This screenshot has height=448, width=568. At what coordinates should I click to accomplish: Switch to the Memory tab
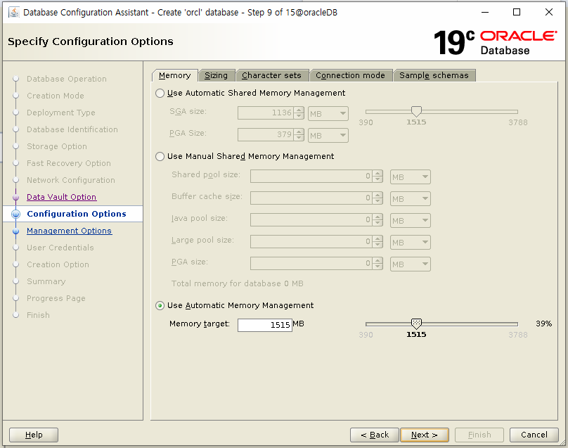tap(174, 75)
